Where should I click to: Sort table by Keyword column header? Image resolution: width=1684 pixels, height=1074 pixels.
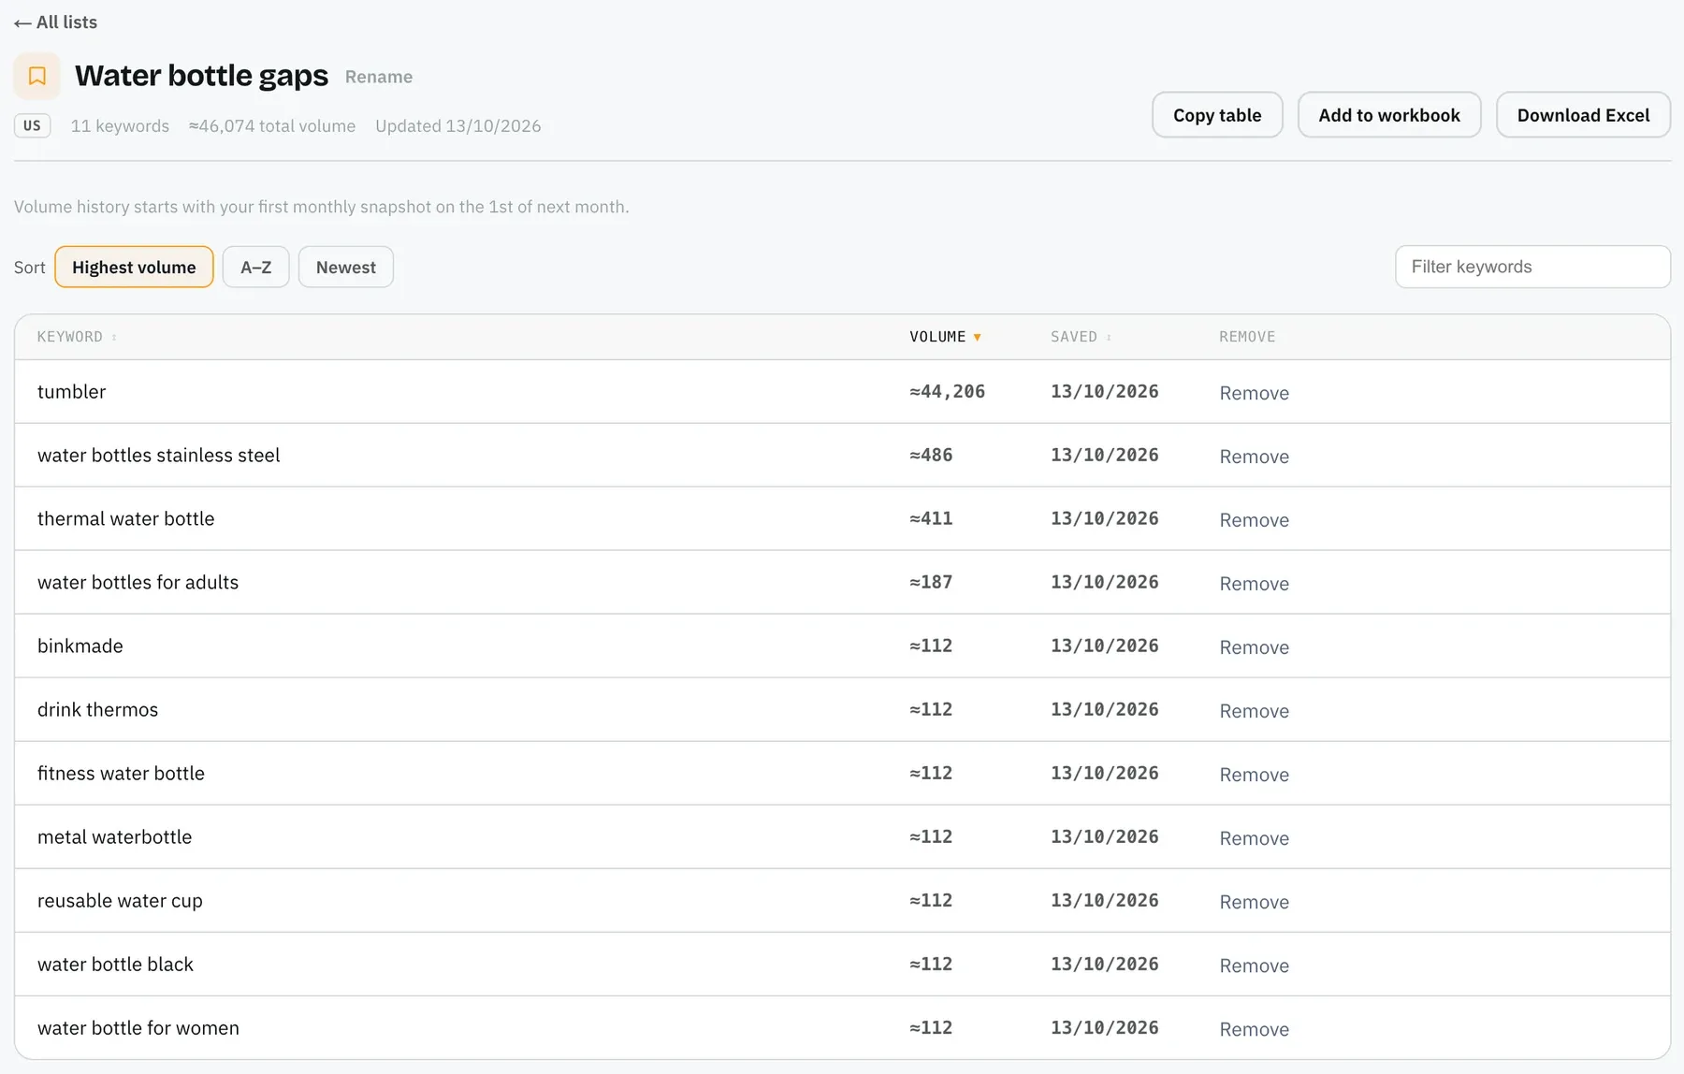[77, 337]
